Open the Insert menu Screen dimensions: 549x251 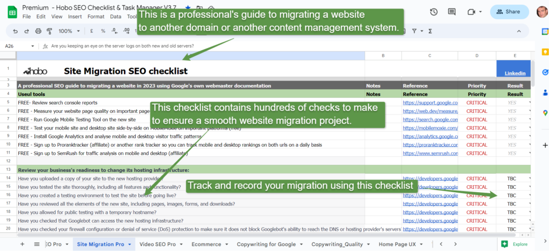click(75, 17)
